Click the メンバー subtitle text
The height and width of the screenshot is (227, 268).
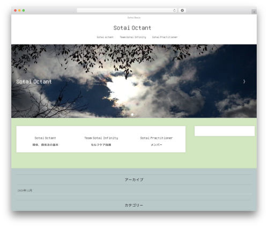157,145
